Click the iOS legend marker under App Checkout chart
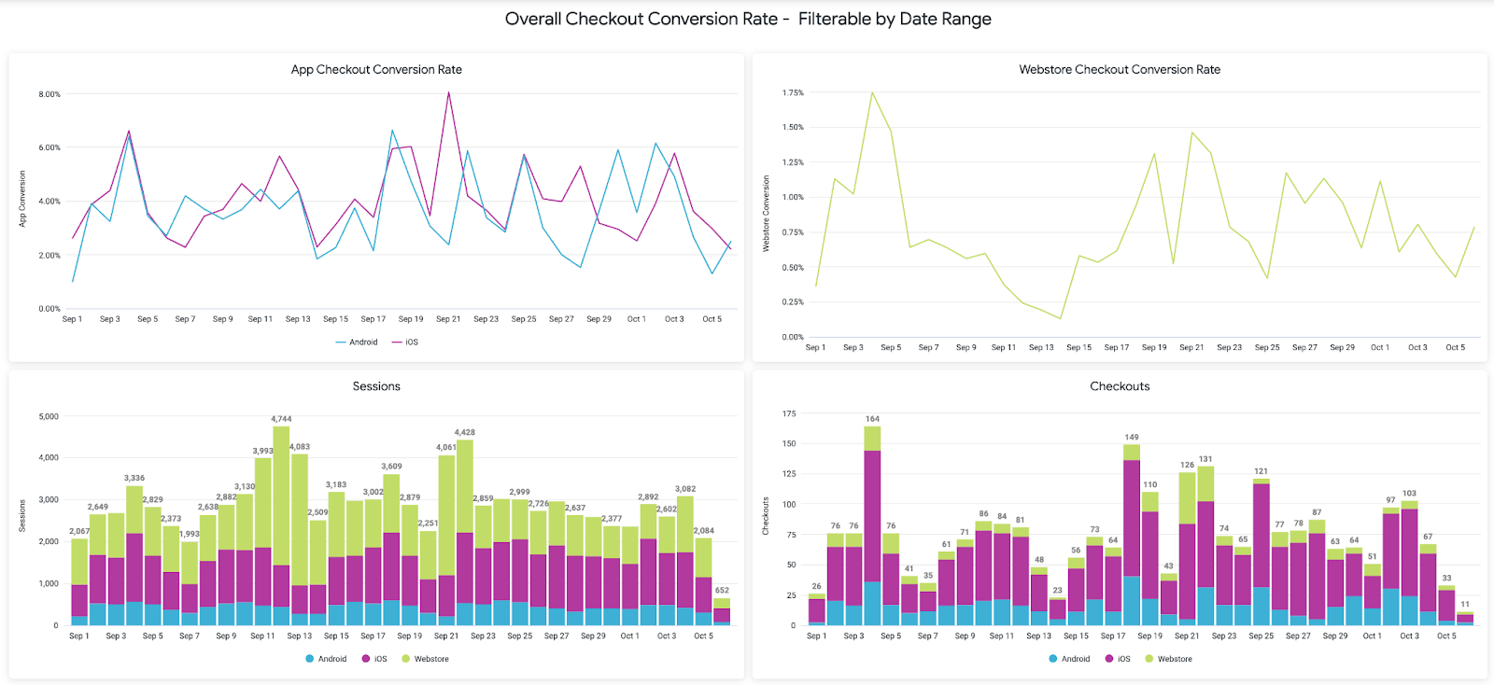Viewport: 1494px width, 685px height. tap(397, 342)
